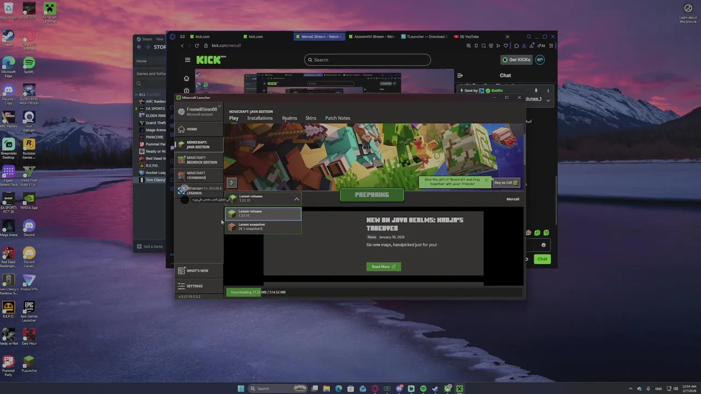Open Kick user avatar menu

(540, 60)
